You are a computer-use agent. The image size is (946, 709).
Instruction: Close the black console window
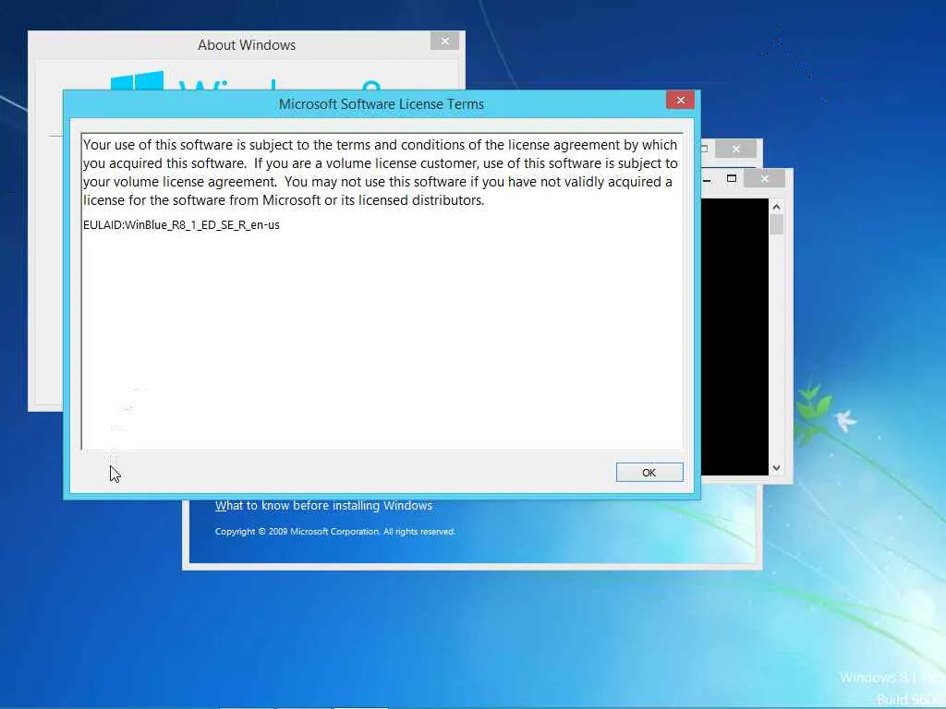(x=764, y=178)
